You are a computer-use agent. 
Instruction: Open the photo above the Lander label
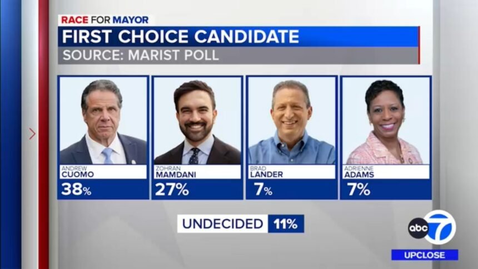pyautogui.click(x=292, y=121)
